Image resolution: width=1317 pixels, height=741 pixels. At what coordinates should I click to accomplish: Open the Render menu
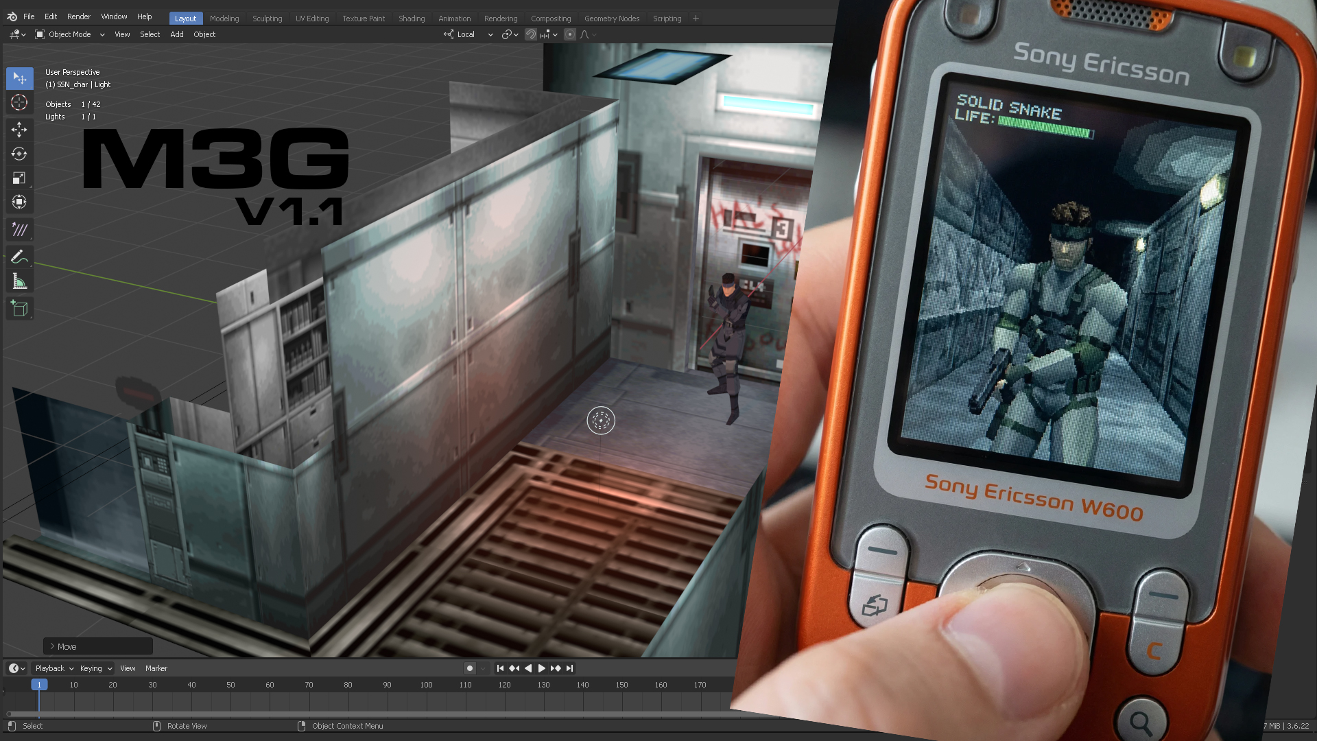[x=78, y=16]
